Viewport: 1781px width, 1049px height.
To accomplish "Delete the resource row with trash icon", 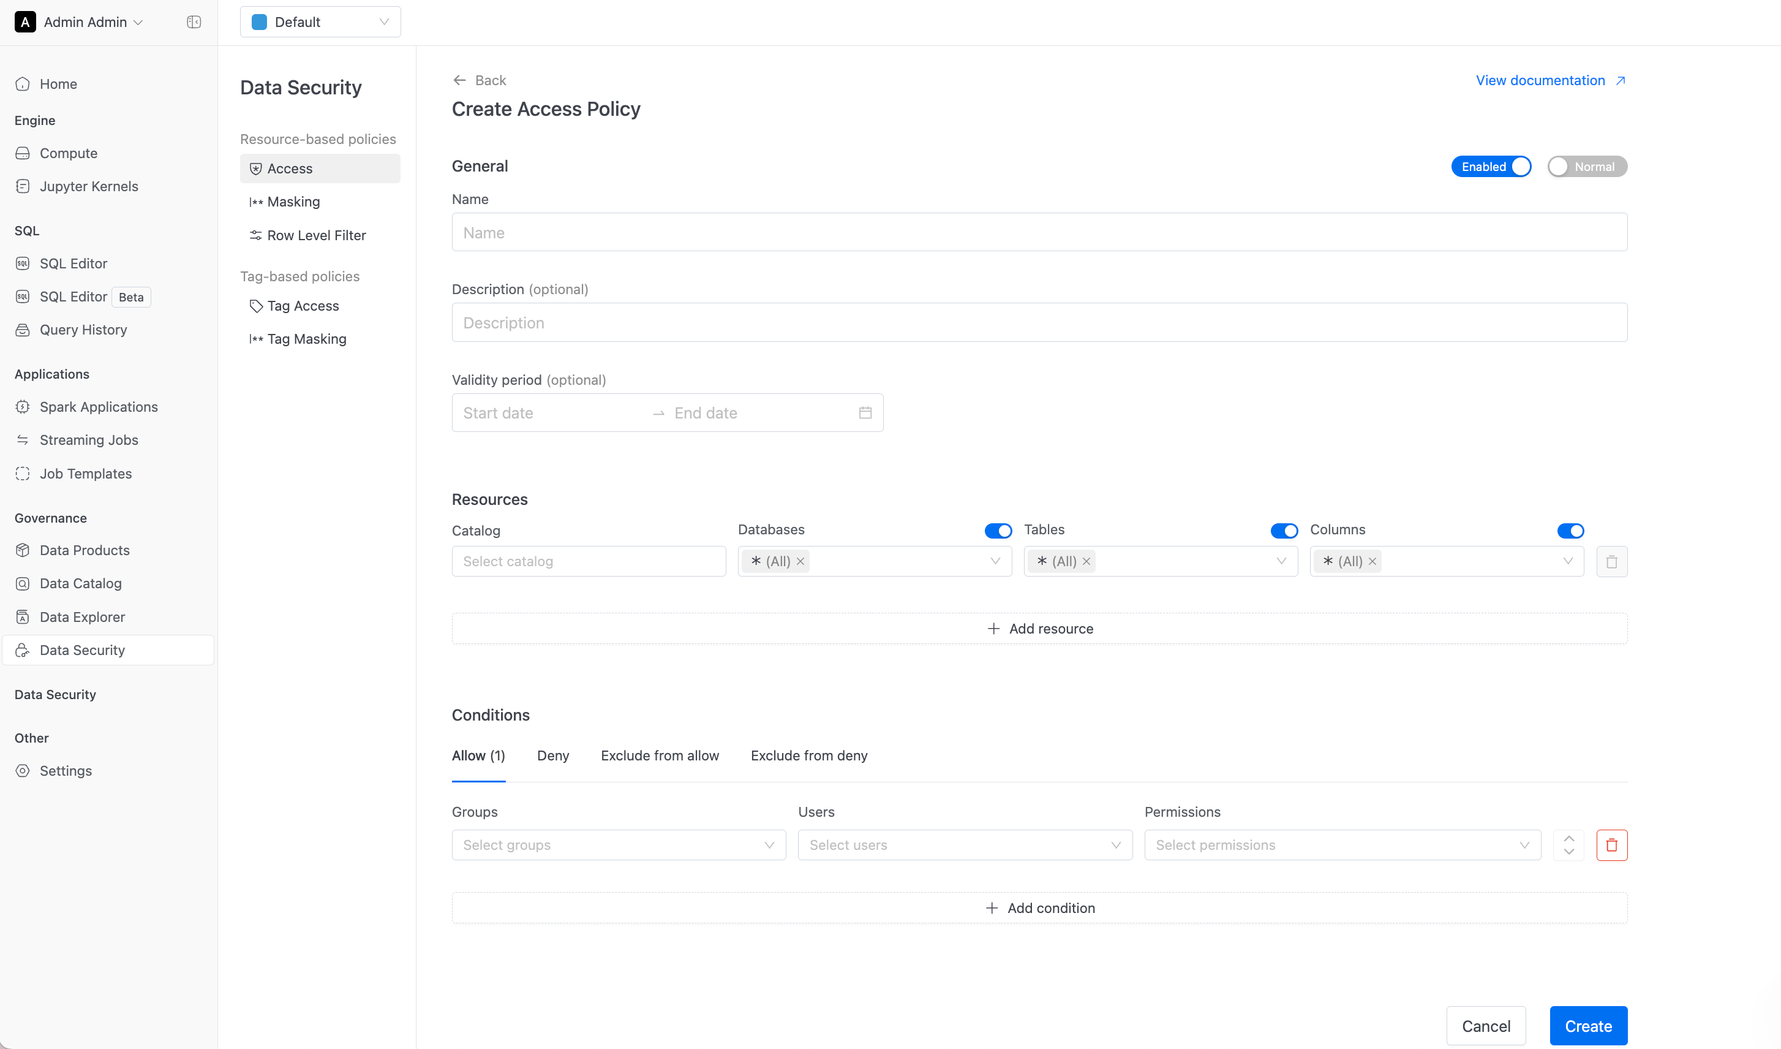I will 1611,562.
